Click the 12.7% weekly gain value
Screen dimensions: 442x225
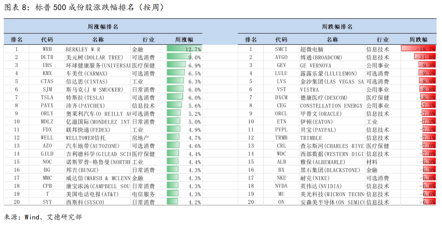[x=193, y=49]
